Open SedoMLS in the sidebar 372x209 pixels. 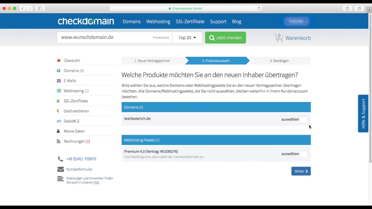click(x=71, y=121)
